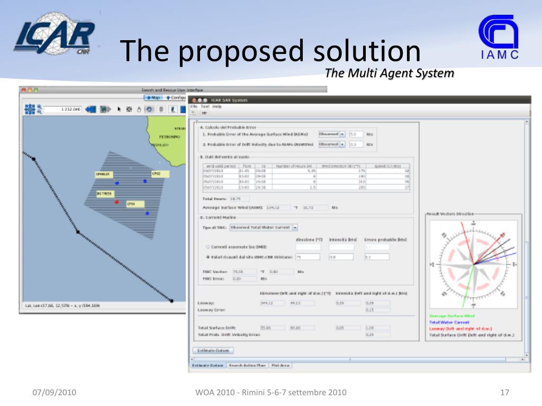Select the first wind table row, 21:45 from time
The image size is (542, 406).
[x=306, y=171]
